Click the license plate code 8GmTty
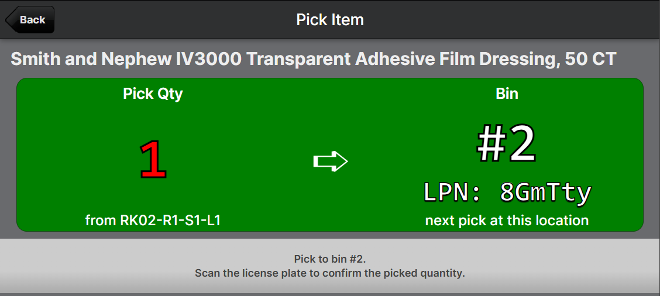The height and width of the screenshot is (296, 660). (545, 192)
